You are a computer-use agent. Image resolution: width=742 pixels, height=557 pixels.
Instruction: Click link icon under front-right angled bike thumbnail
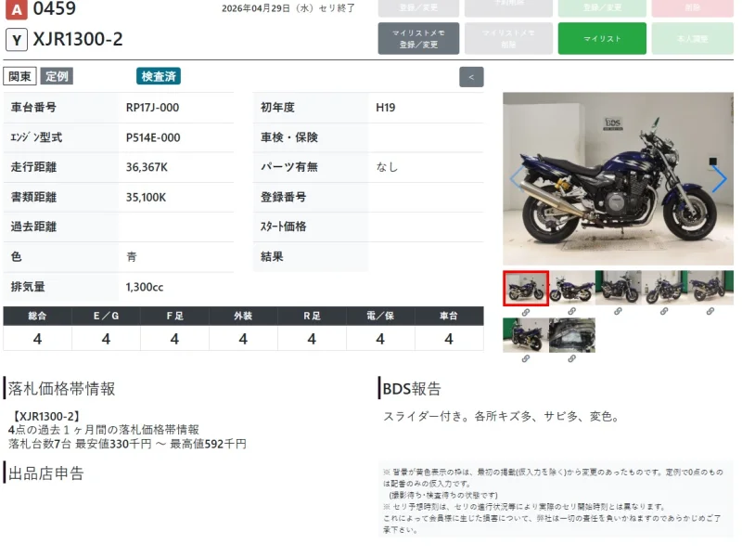[618, 311]
